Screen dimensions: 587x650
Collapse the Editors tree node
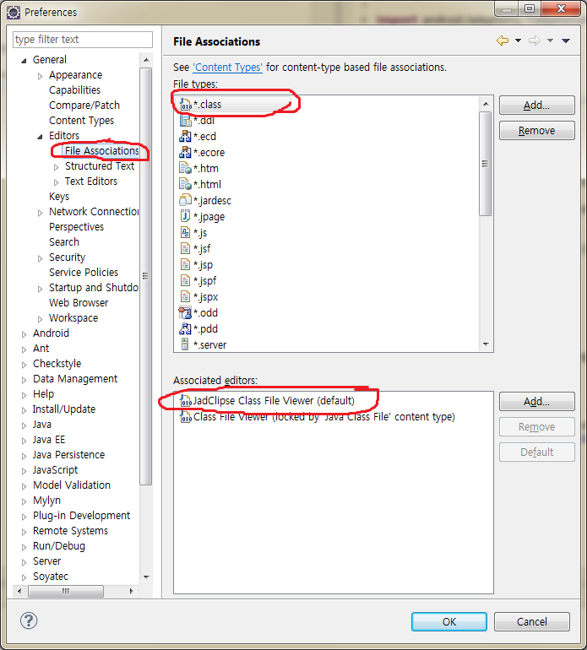(x=40, y=137)
